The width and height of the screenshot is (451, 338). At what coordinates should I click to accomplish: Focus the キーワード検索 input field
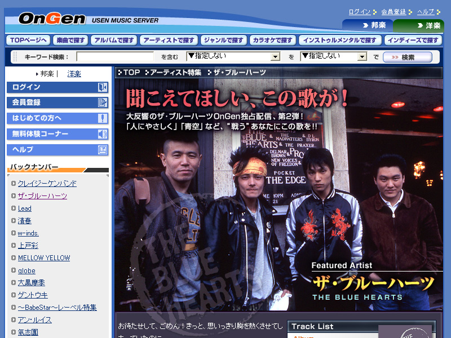click(x=115, y=57)
